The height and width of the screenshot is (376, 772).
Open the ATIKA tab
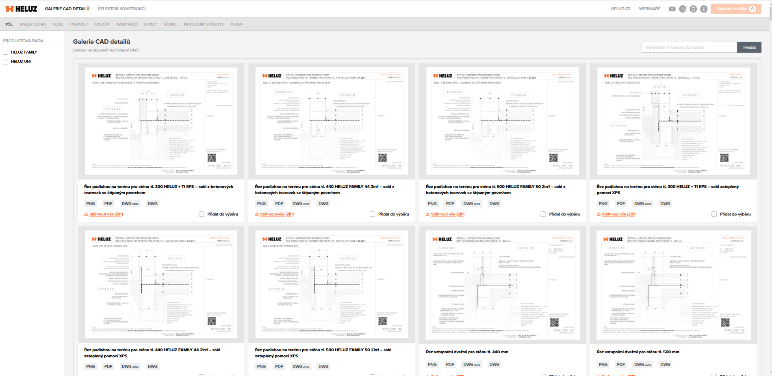236,24
